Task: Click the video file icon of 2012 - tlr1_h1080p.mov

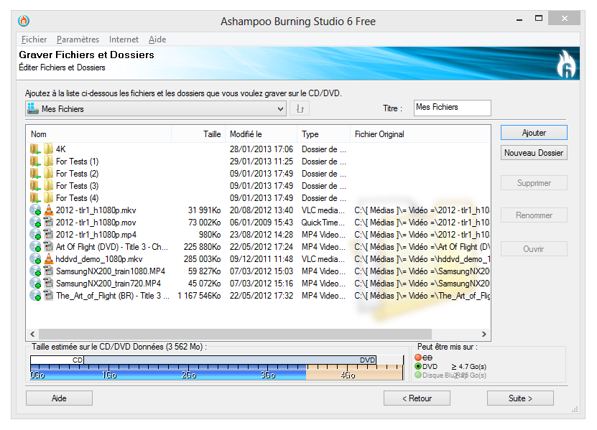Action: click(48, 222)
